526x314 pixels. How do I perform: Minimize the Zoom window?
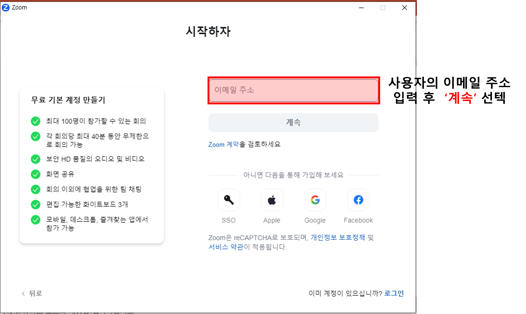pyautogui.click(x=361, y=8)
